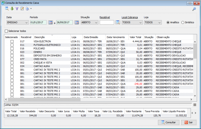The width and height of the screenshot is (201, 129).
Task: Tick the checkbox for VISA ELECTRON row
Action: pyautogui.click(x=12, y=41)
